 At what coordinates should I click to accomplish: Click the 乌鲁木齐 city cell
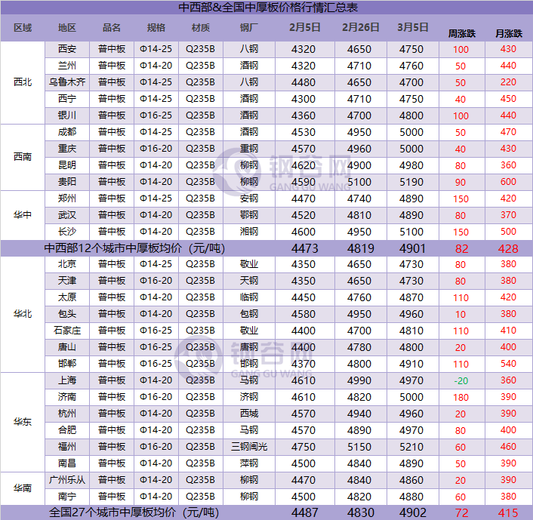[x=67, y=82]
